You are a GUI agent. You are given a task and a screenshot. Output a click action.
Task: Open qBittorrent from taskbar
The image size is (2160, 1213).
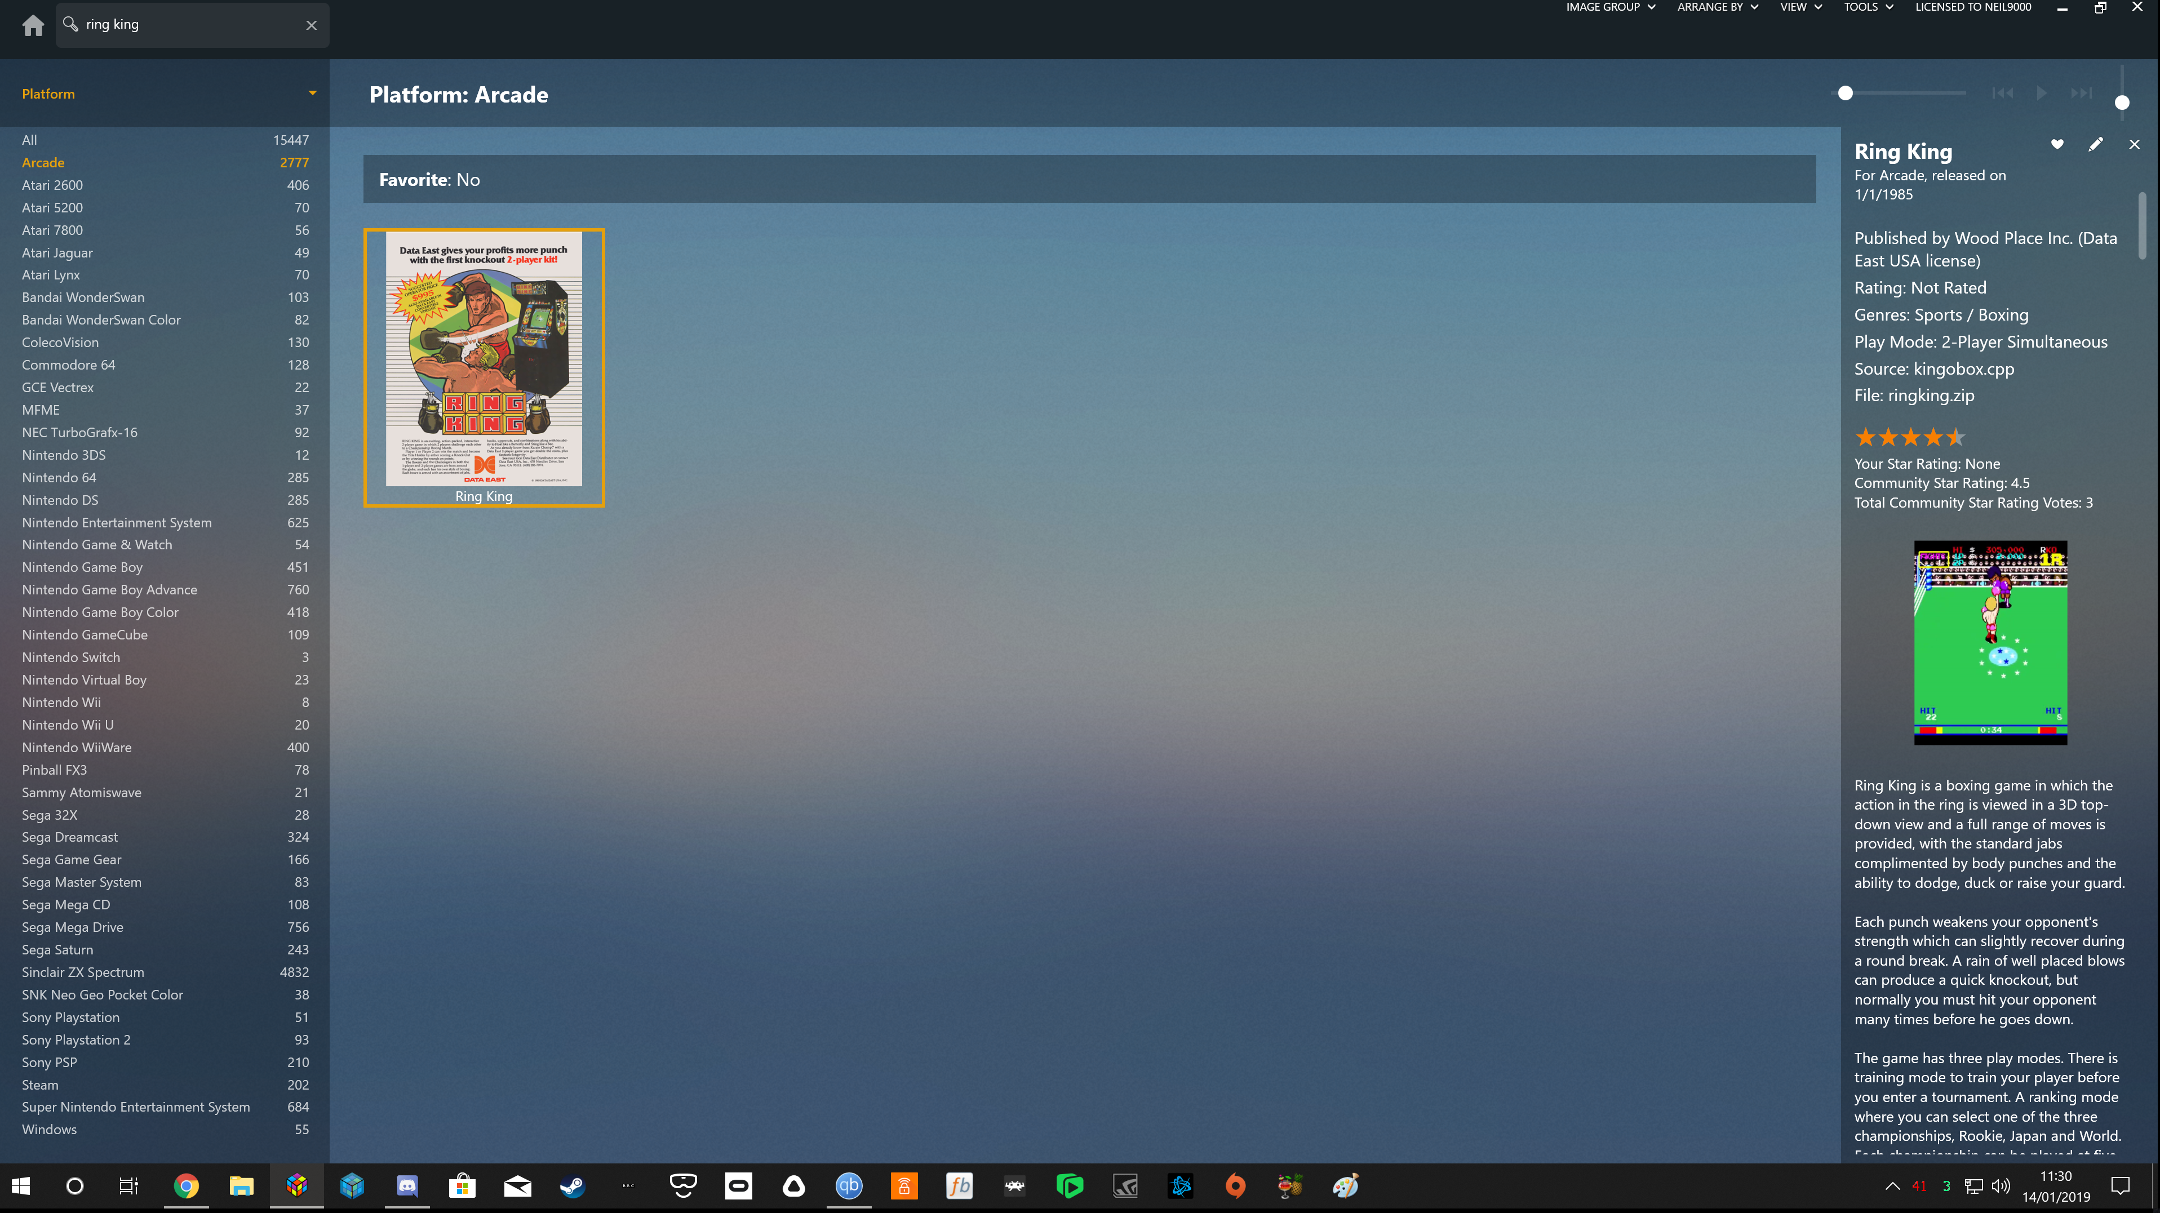coord(849,1186)
